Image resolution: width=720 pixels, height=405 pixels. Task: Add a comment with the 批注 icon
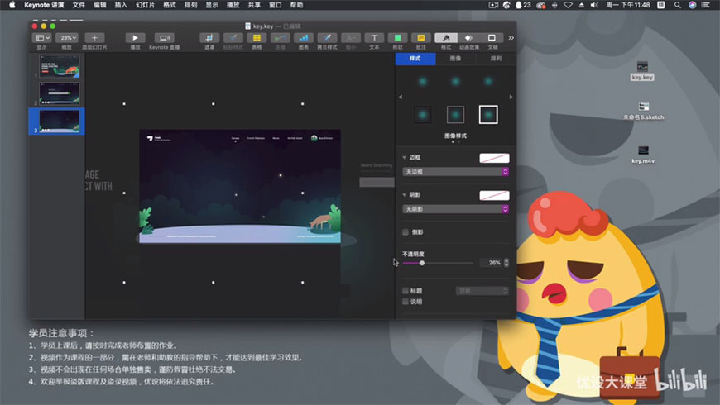421,38
